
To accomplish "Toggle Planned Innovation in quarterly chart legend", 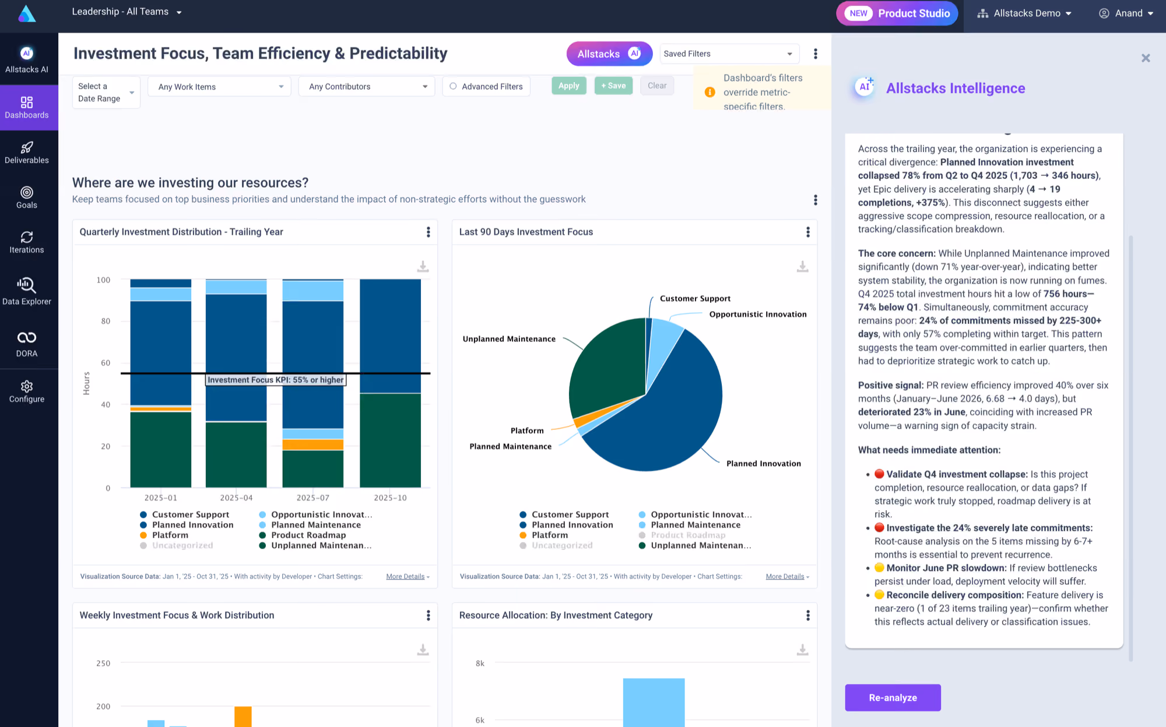I will (x=186, y=525).
